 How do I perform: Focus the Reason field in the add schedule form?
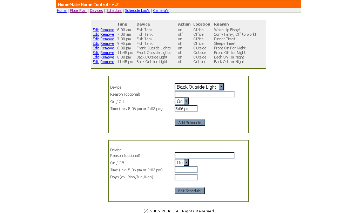click(x=204, y=94)
